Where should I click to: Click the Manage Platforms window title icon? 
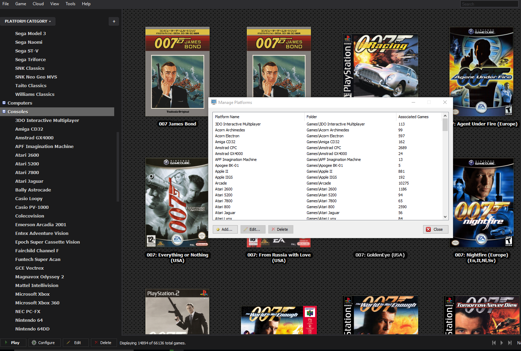[x=214, y=102]
